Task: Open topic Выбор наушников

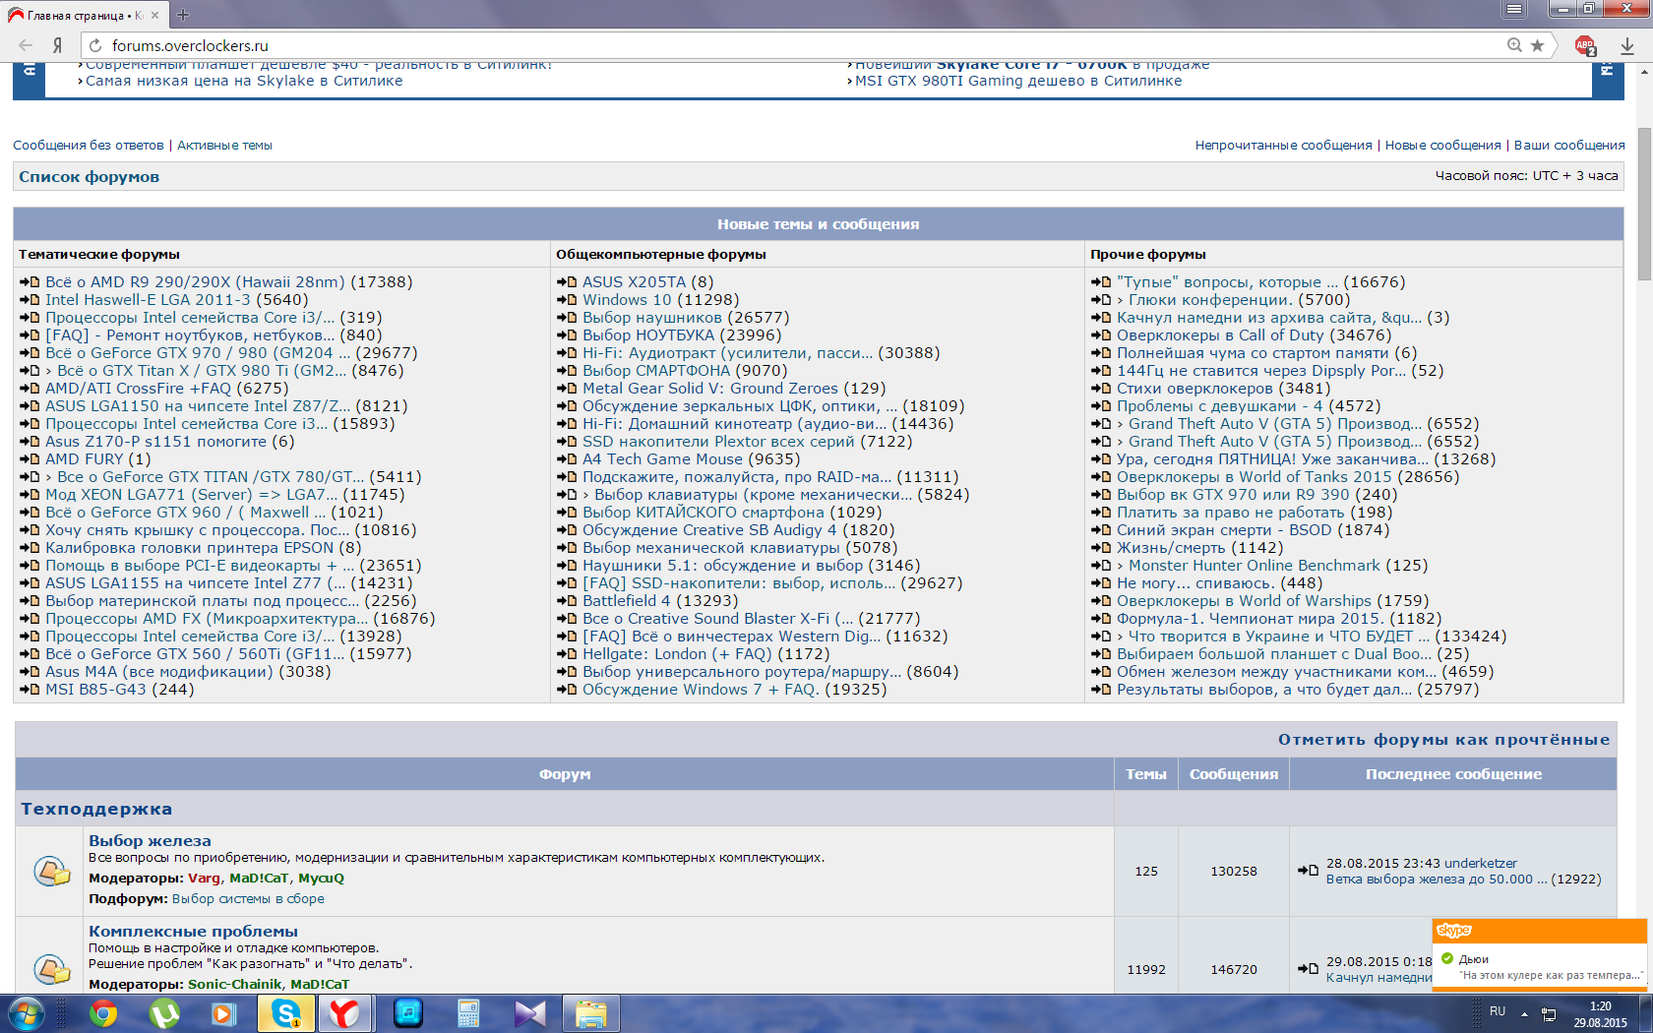Action: click(x=651, y=318)
